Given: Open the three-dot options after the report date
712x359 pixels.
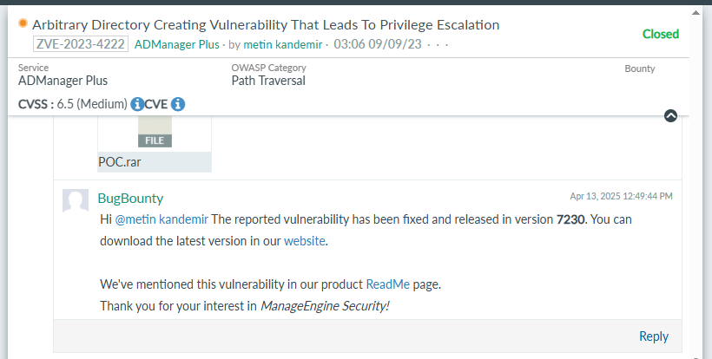Looking at the screenshot, I should pyautogui.click(x=443, y=43).
